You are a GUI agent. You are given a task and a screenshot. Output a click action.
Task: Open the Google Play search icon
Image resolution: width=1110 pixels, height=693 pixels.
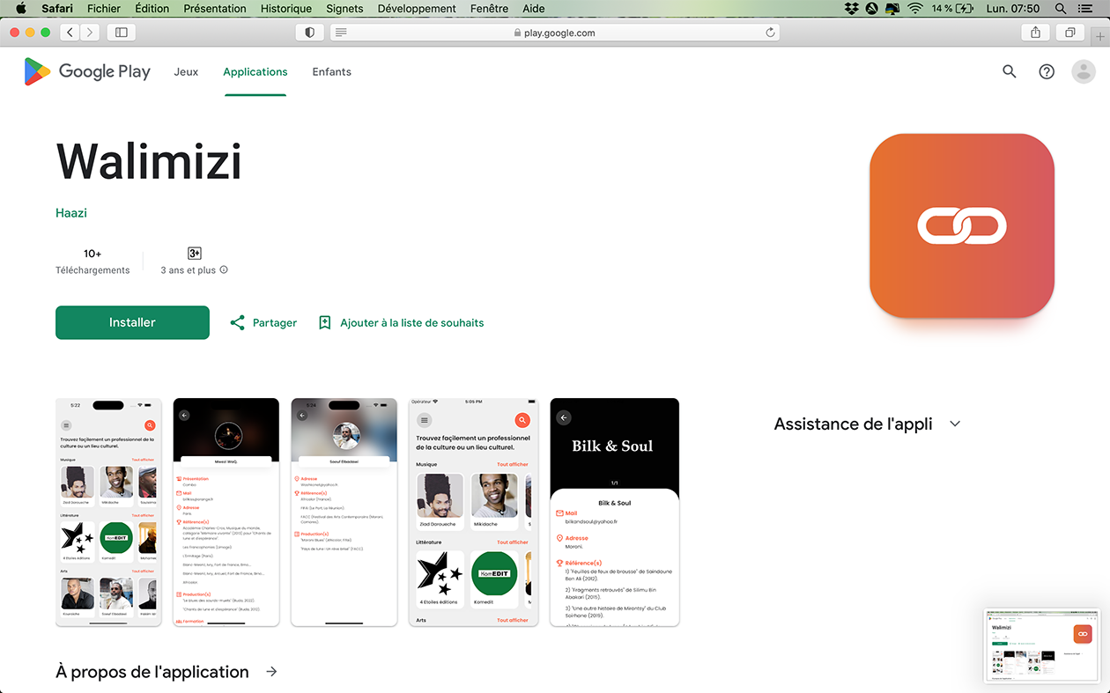1010,72
